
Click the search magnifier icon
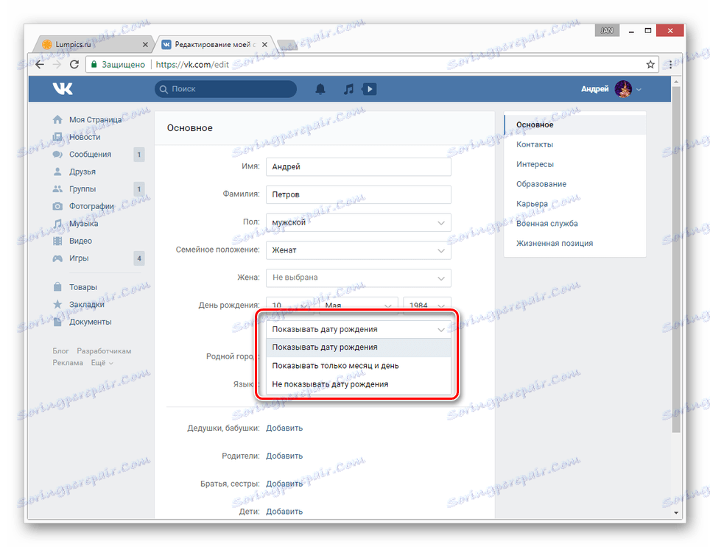[x=164, y=89]
